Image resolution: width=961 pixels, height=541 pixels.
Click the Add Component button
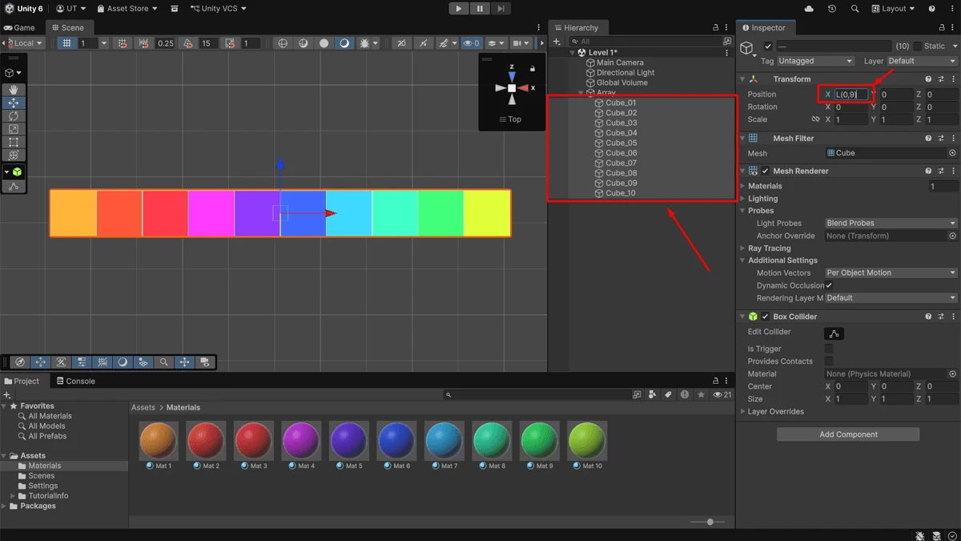click(x=848, y=434)
